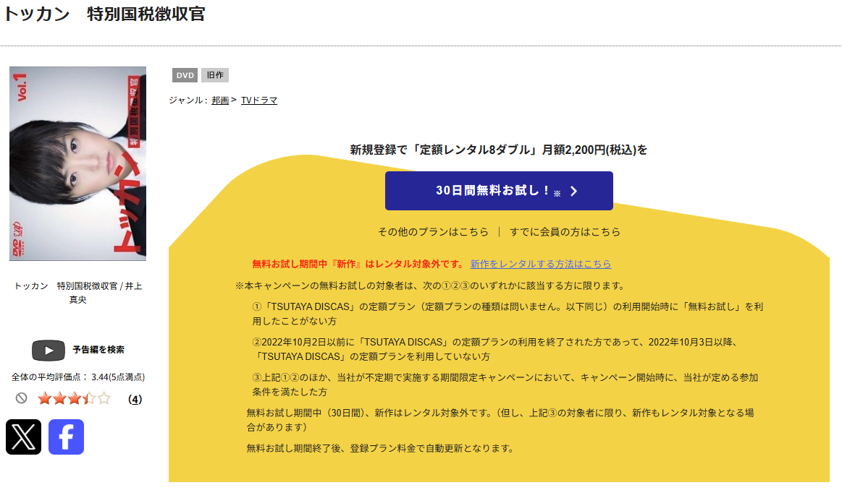The height and width of the screenshot is (498, 842).
Task: Click the clear rating circle icon
Action: click(x=22, y=398)
